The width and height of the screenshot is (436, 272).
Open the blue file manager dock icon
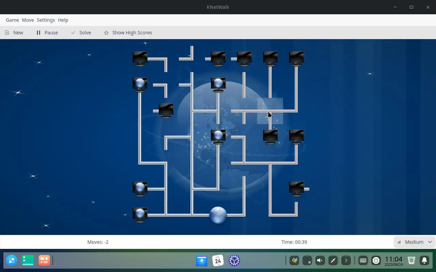coord(202,260)
